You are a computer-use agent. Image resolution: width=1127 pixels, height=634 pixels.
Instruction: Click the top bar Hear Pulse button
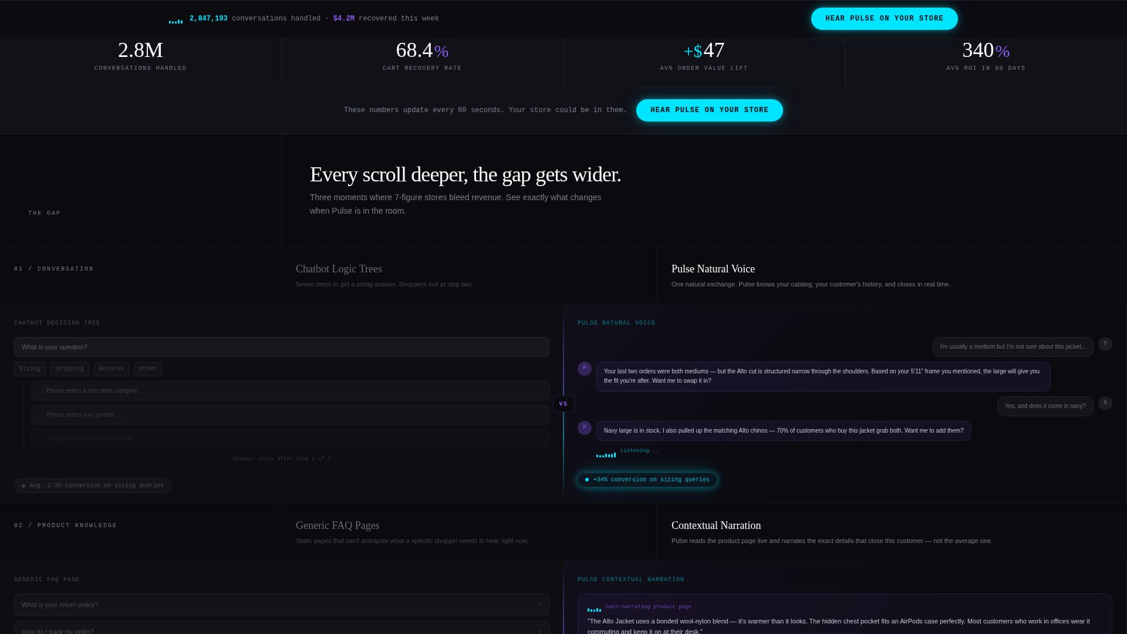884,19
